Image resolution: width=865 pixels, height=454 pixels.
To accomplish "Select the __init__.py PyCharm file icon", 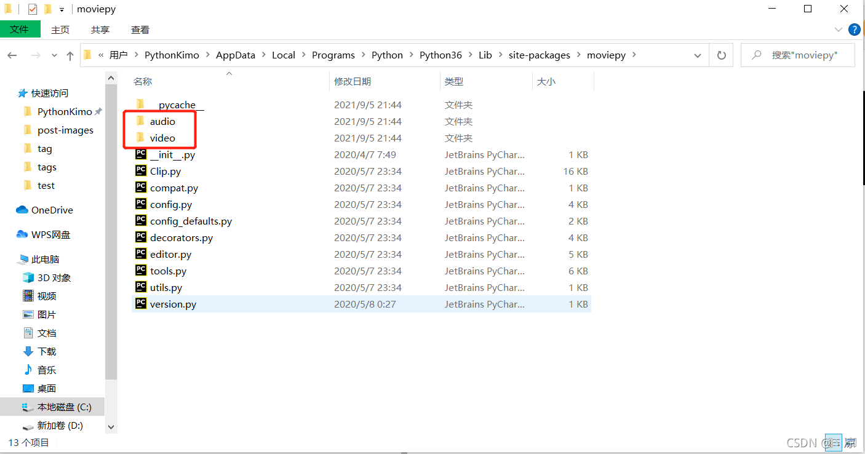I will click(140, 154).
